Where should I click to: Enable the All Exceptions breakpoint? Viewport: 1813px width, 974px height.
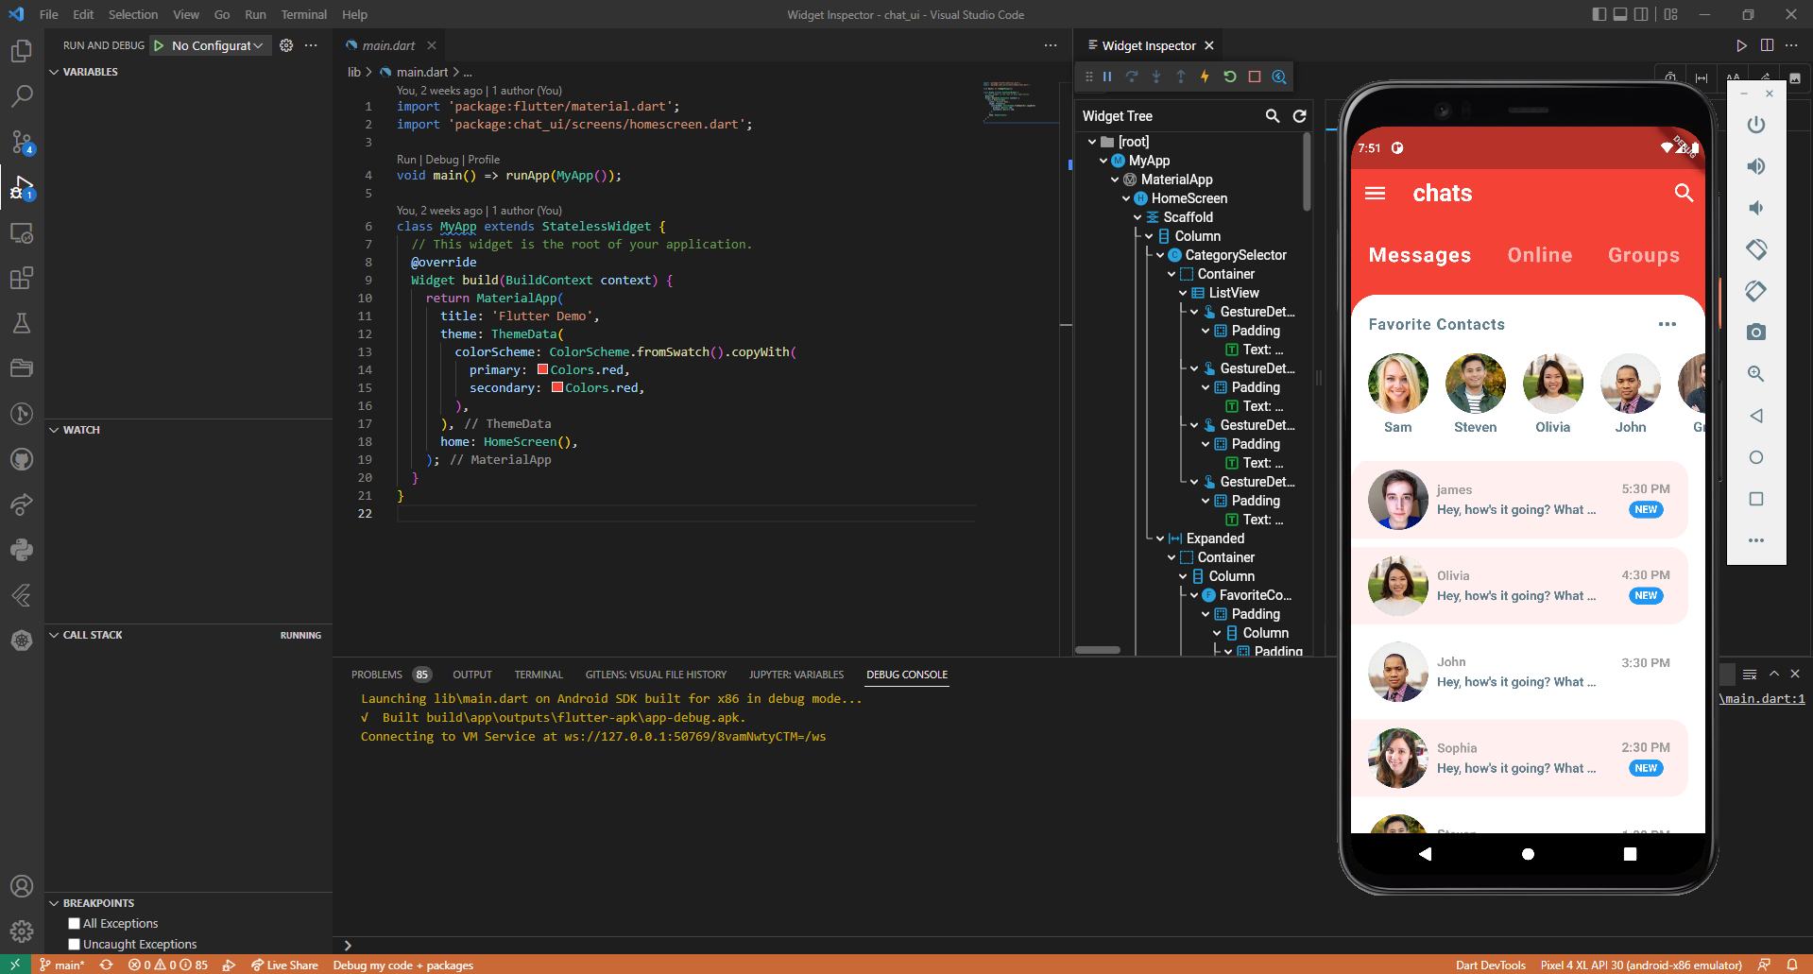coord(74,923)
